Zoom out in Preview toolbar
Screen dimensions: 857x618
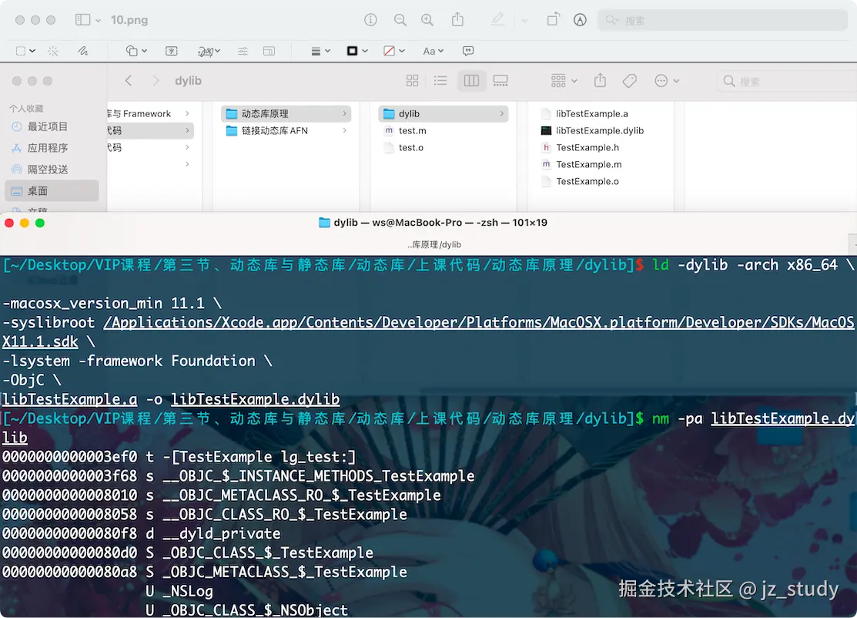[400, 20]
